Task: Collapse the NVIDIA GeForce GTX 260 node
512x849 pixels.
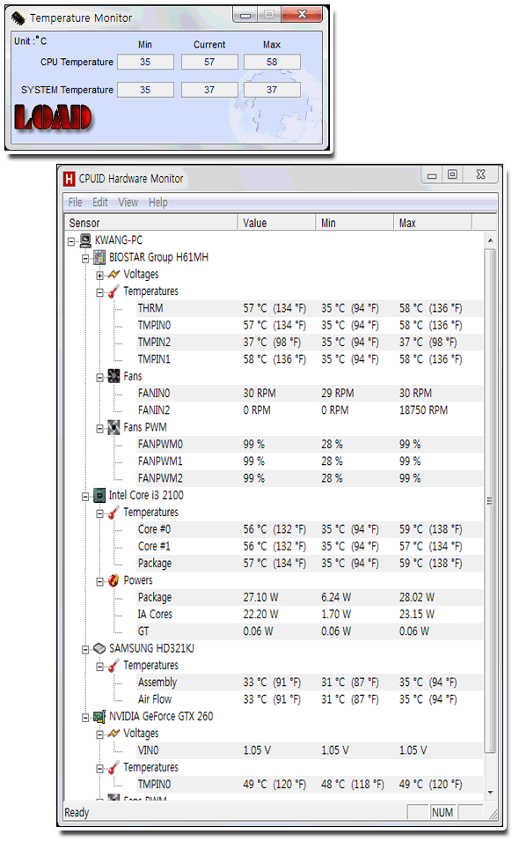Action: point(85,718)
